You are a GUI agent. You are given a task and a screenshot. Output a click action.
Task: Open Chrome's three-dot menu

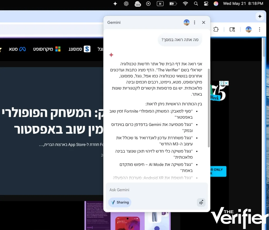click(260, 29)
